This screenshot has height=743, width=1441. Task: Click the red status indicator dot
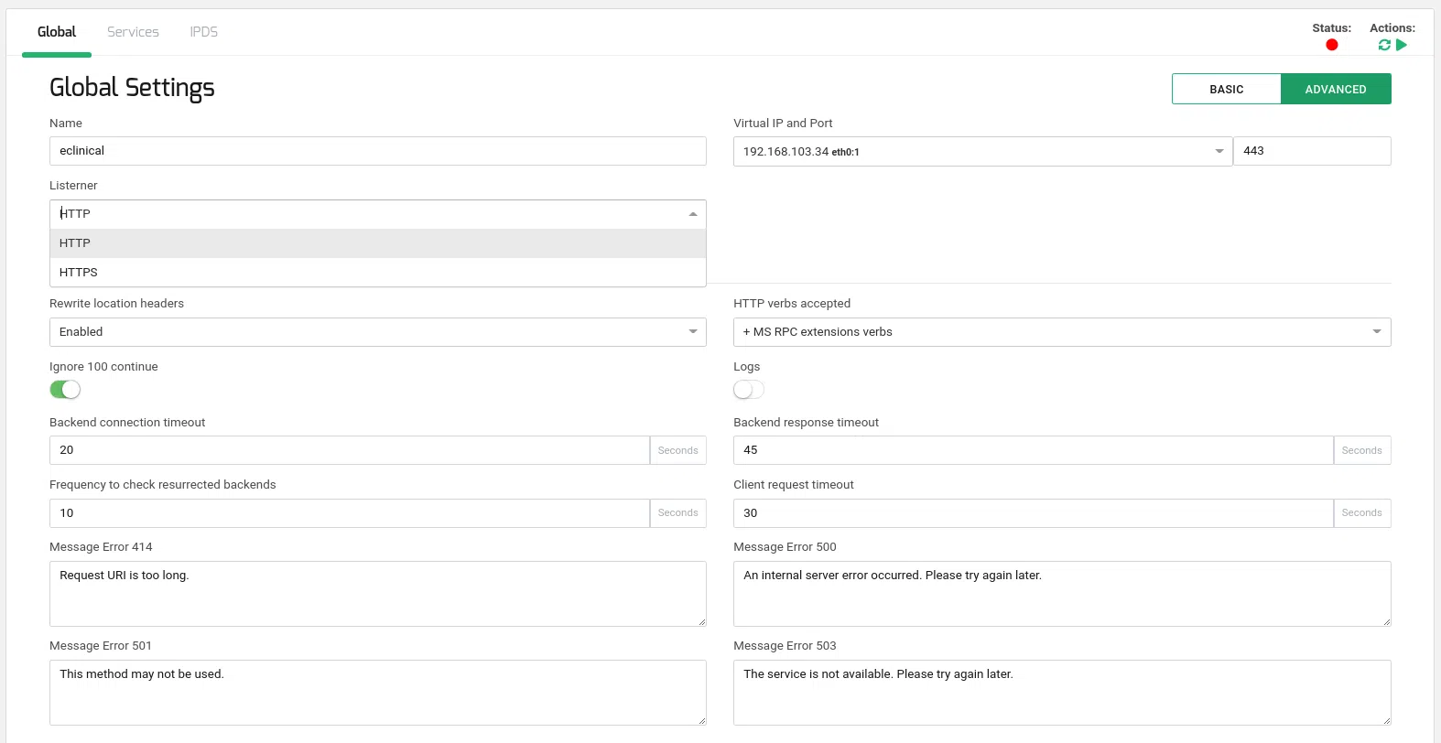pyautogui.click(x=1332, y=45)
